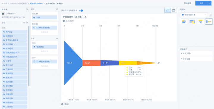Viewport: 214px width, 109px height.
Task: Select the vertical funnel chart icon
Action: [201, 22]
